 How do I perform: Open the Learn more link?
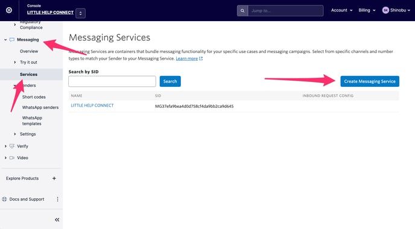187,58
